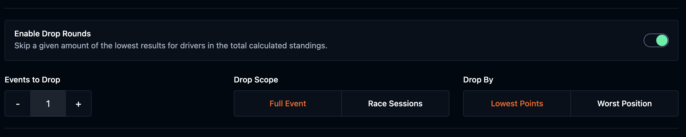Click the Drop By label
686x137 pixels.
pyautogui.click(x=478, y=80)
